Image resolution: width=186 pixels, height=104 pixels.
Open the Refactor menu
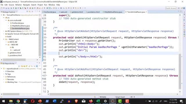19,5
